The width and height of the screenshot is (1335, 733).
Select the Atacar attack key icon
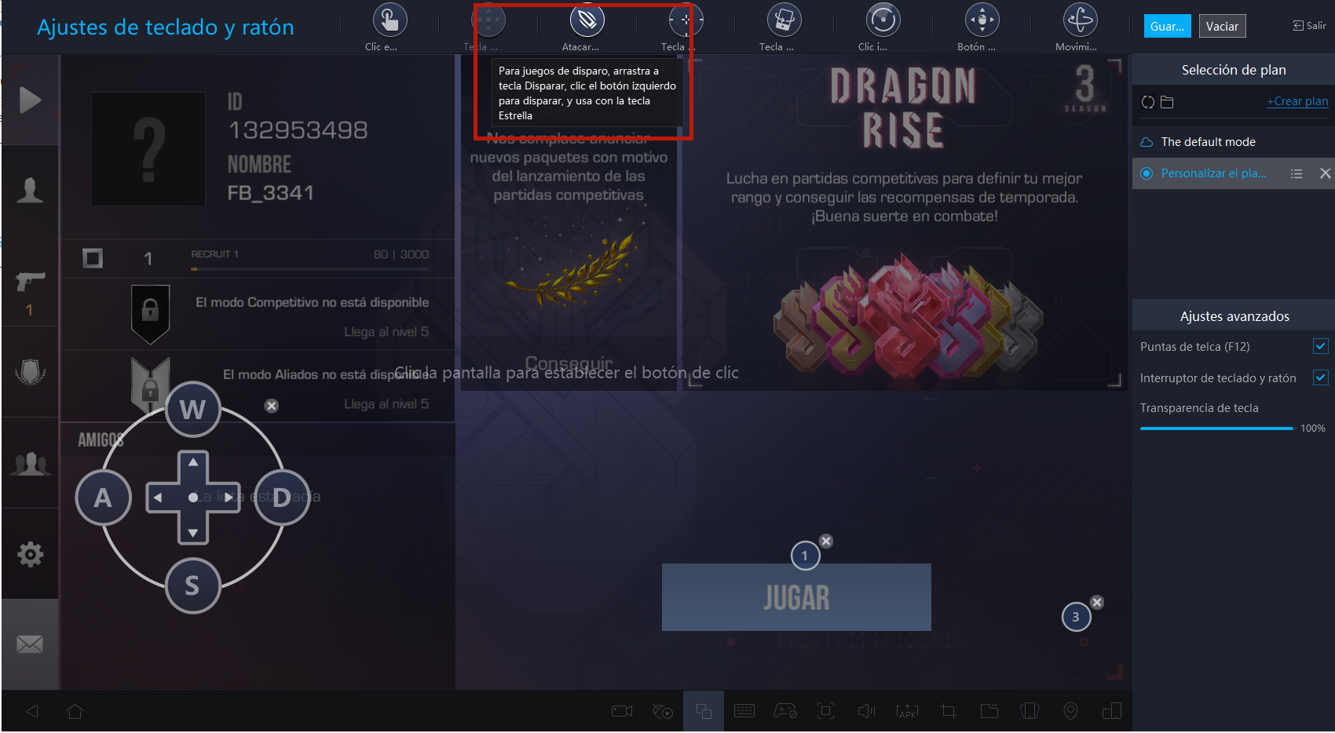click(x=587, y=20)
